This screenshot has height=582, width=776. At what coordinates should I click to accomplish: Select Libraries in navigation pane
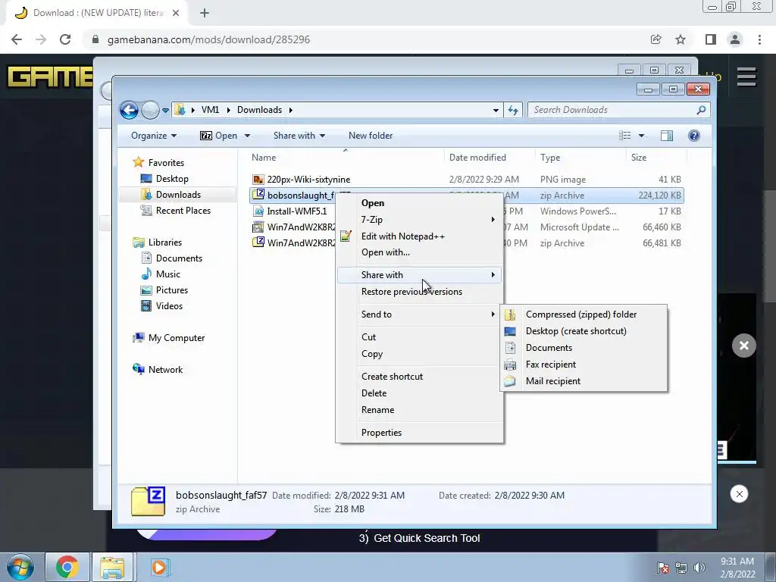158,242
